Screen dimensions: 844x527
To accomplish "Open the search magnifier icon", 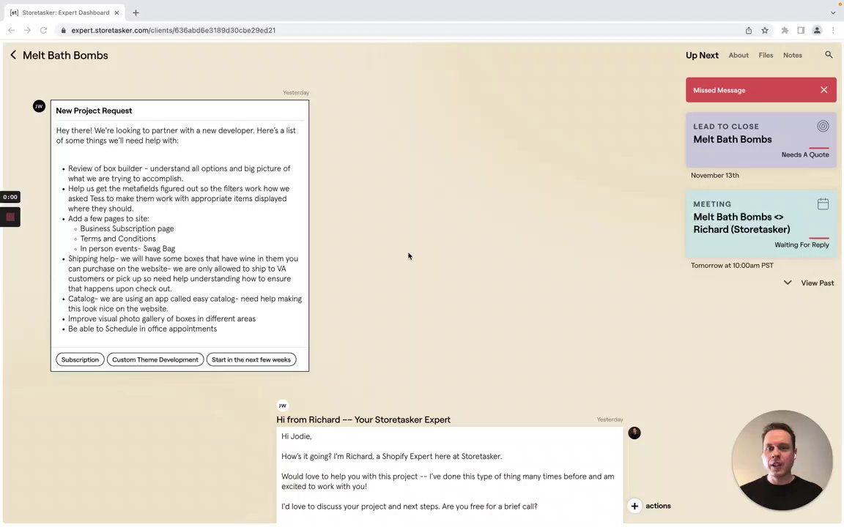I will coord(829,55).
